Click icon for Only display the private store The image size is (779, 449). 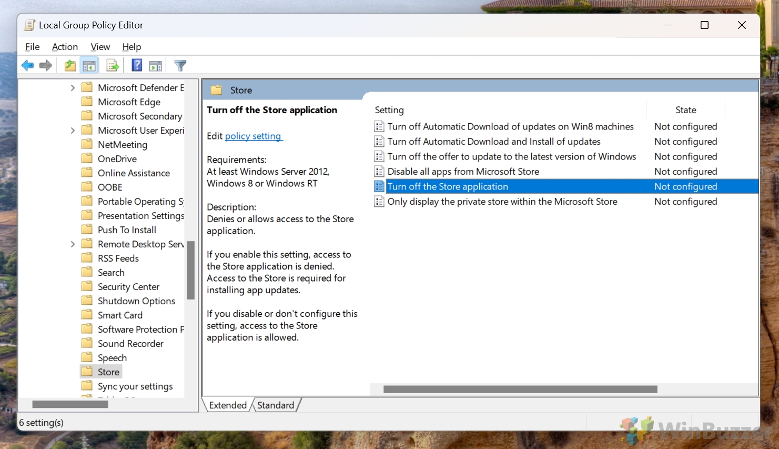pyautogui.click(x=379, y=202)
